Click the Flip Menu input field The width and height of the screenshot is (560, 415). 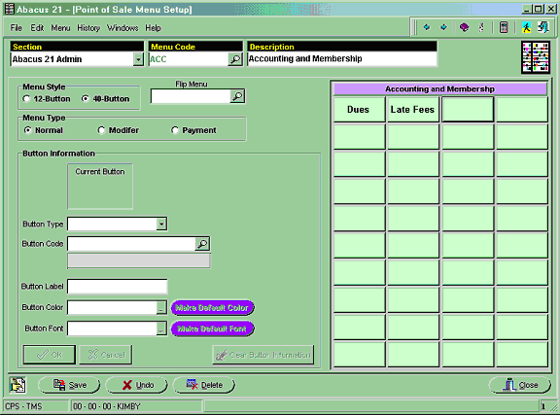pyautogui.click(x=192, y=96)
